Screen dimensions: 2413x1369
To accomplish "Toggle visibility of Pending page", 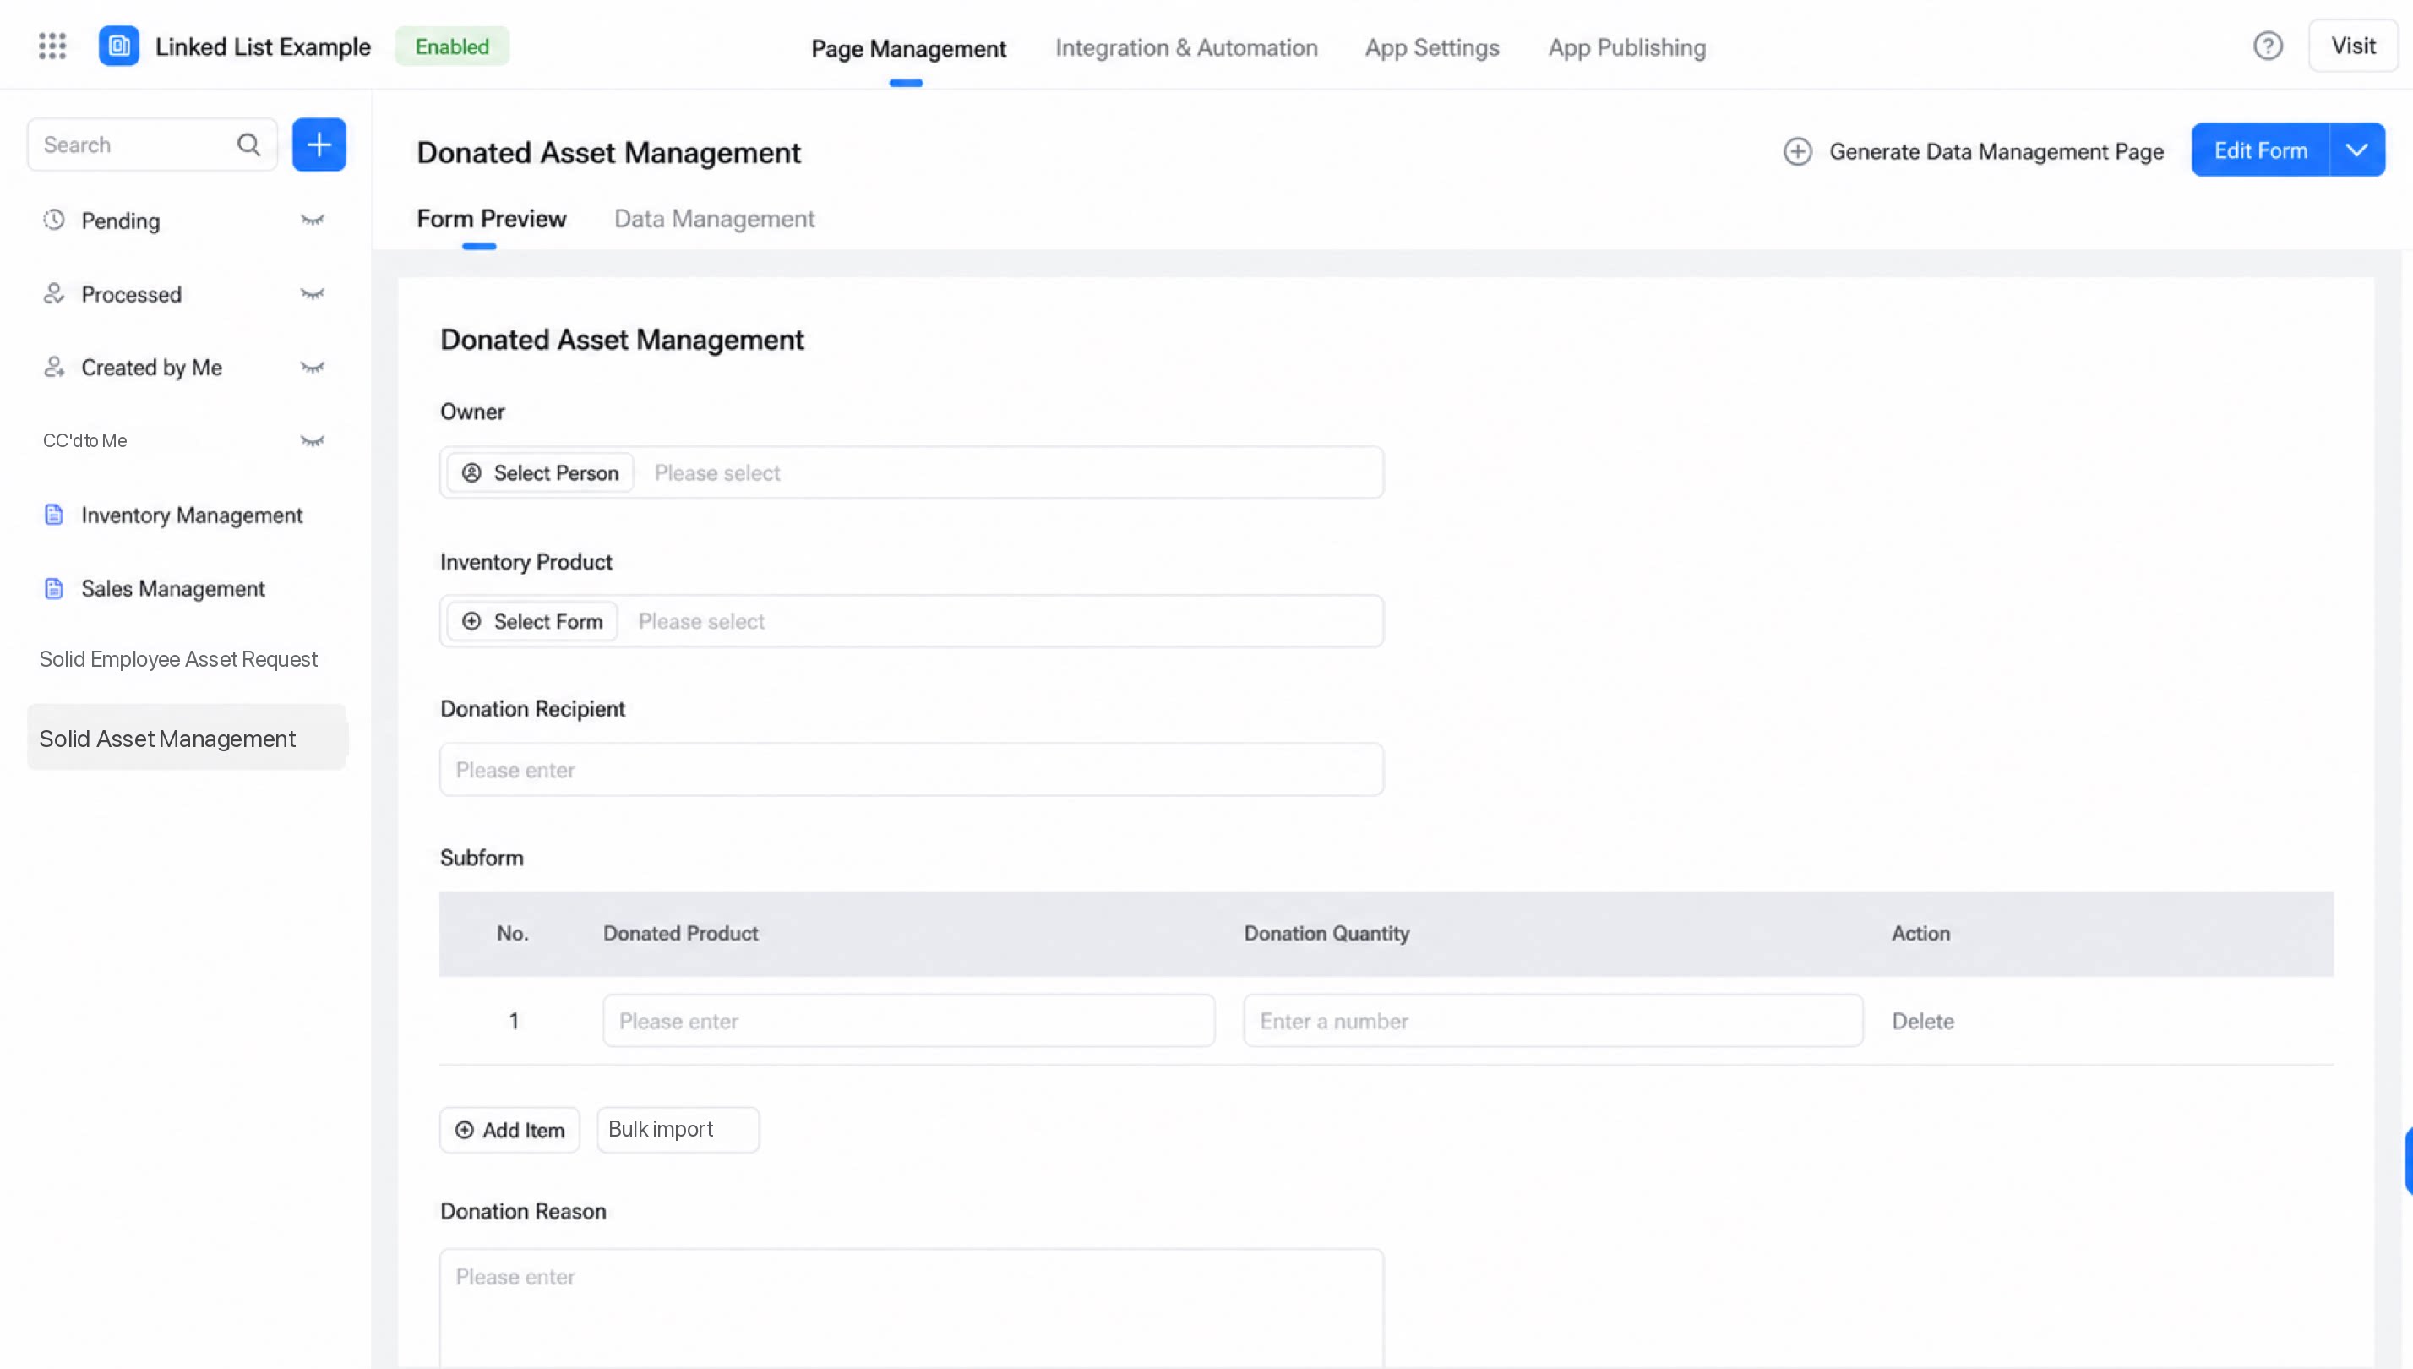I will [312, 221].
